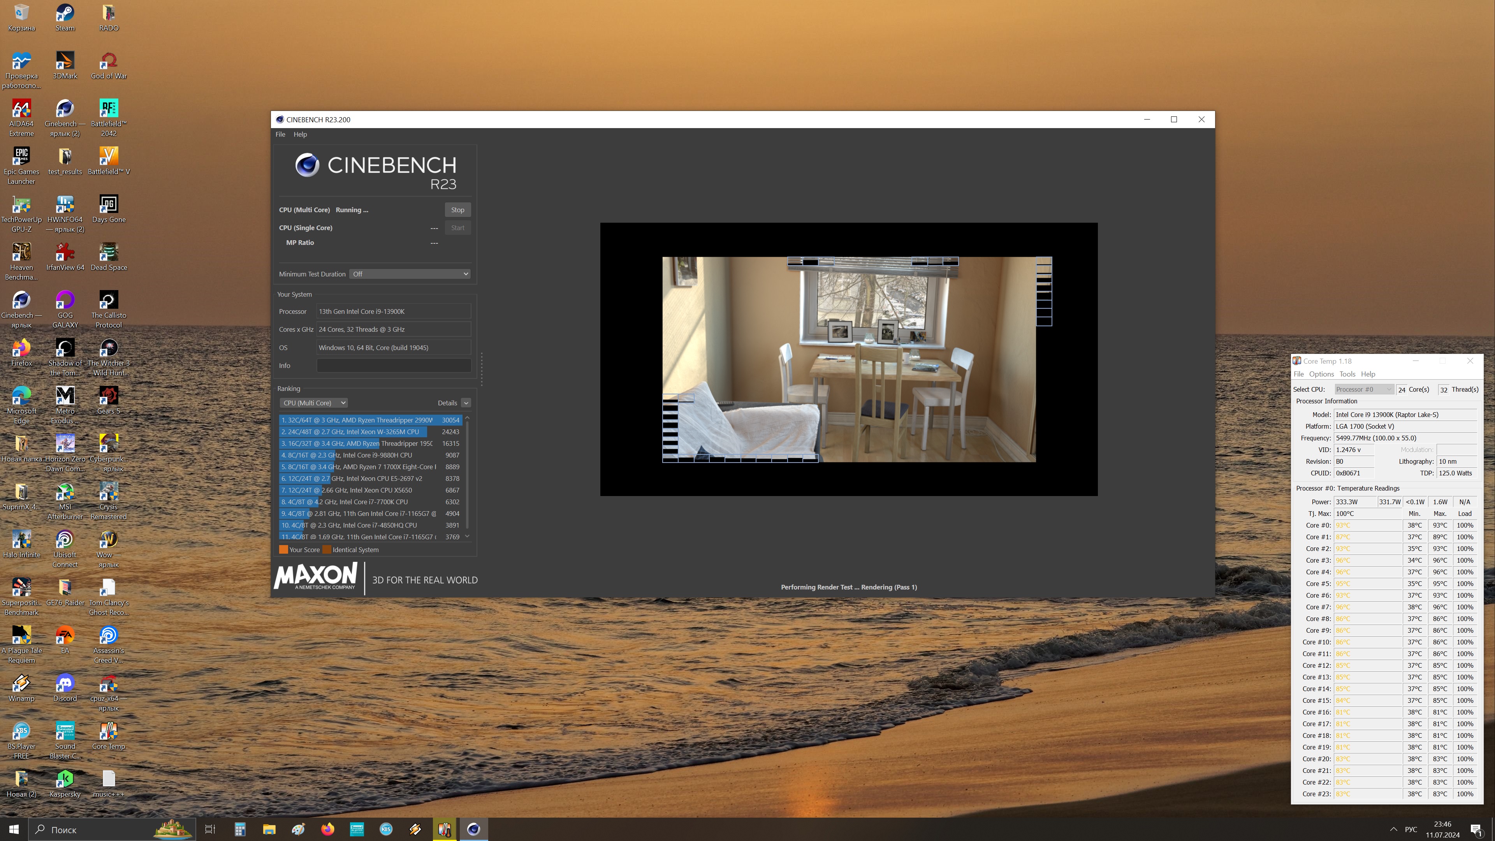Open the Cinebench File menu
The width and height of the screenshot is (1495, 841).
(x=280, y=134)
